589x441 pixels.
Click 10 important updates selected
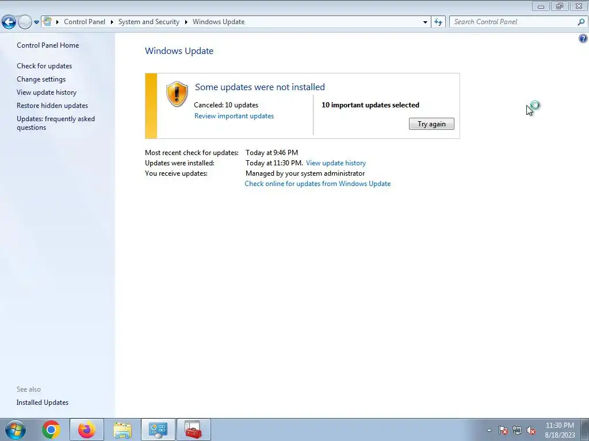click(x=370, y=105)
